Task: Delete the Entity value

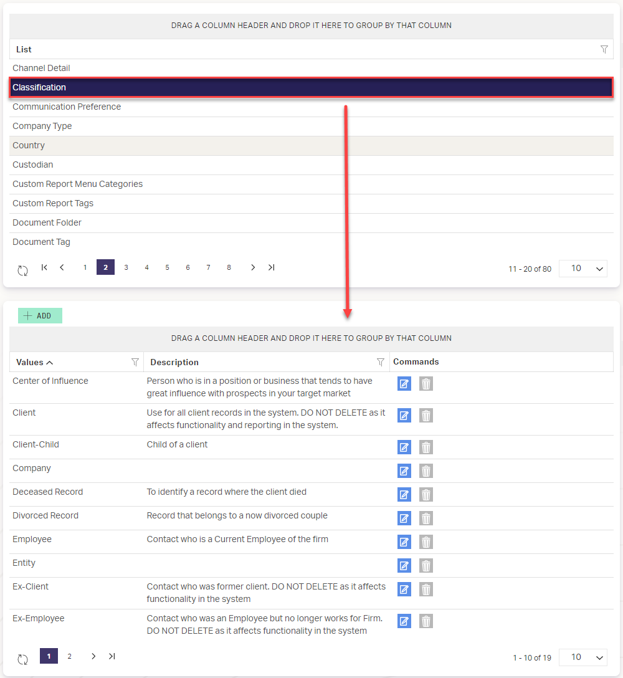Action: click(x=426, y=566)
